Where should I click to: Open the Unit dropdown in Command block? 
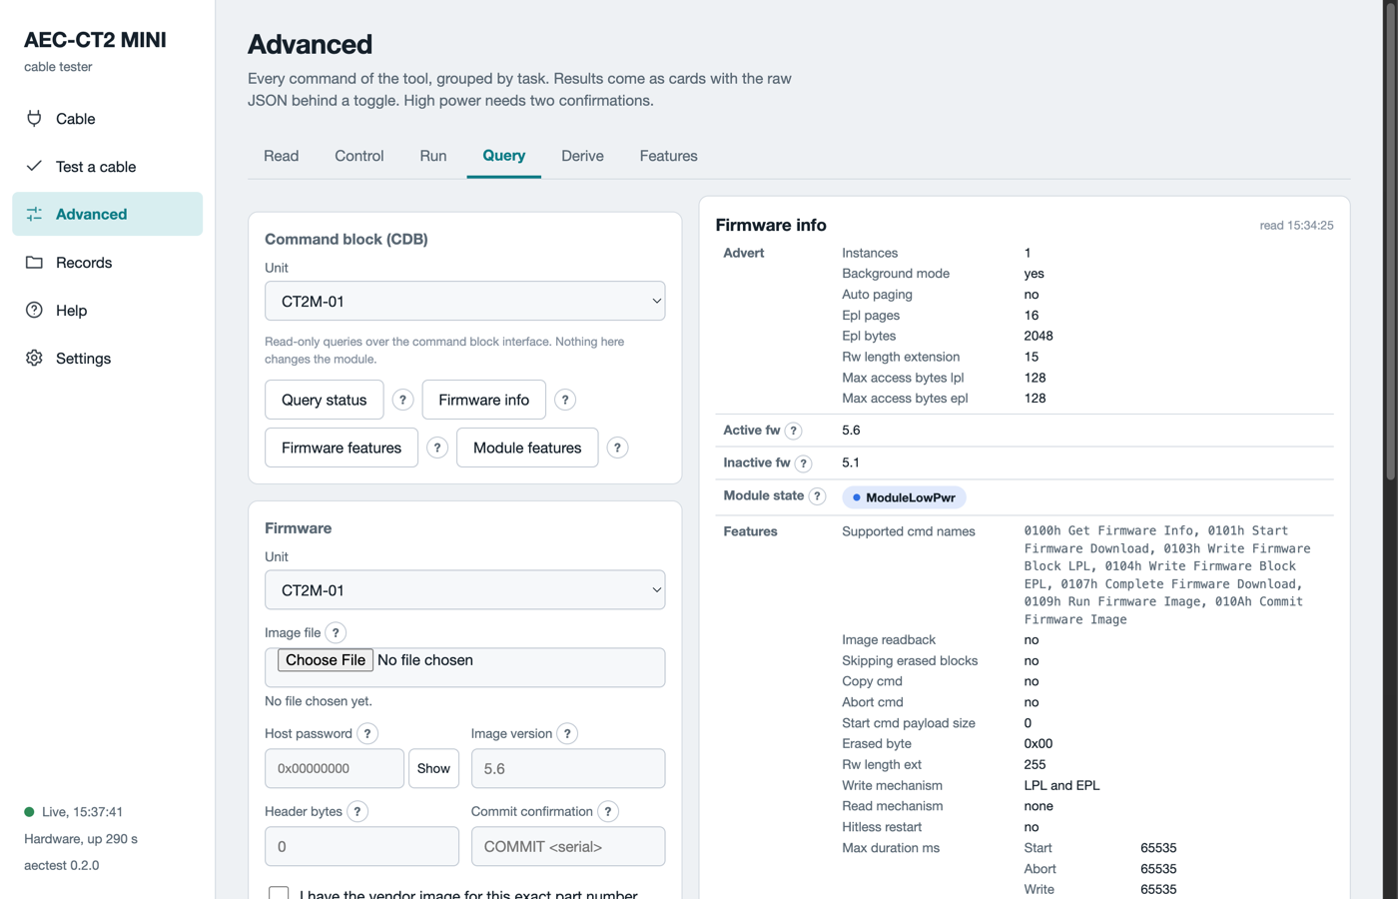(x=464, y=301)
